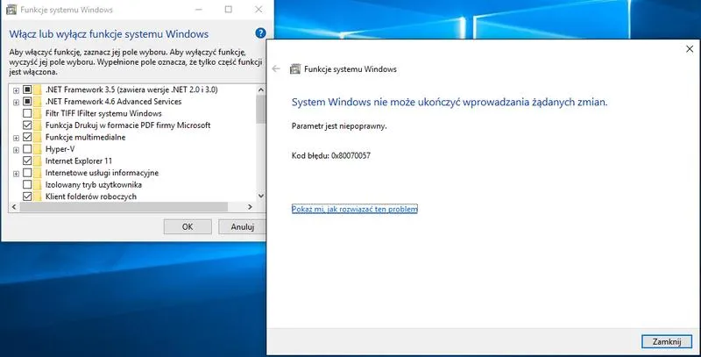This screenshot has width=701, height=357.
Task: Click the Anuluj button
Action: [242, 227]
